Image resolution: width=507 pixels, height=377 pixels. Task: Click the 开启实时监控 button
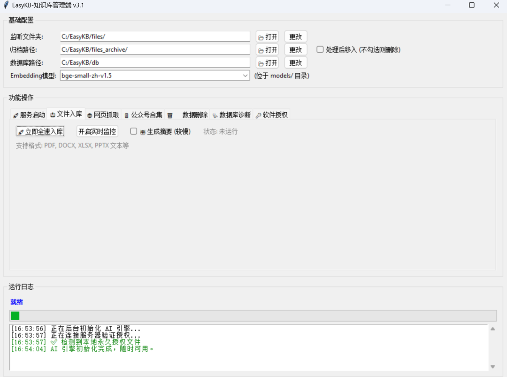click(x=97, y=131)
